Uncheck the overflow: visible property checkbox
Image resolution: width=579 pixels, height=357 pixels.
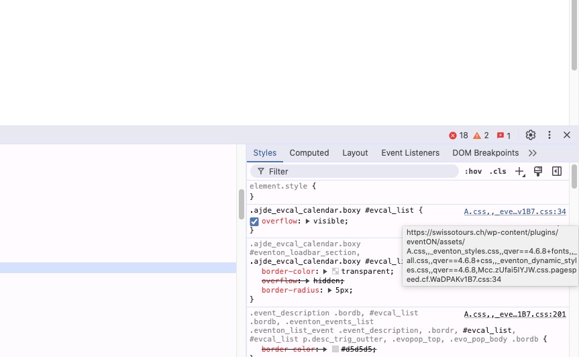pos(254,221)
